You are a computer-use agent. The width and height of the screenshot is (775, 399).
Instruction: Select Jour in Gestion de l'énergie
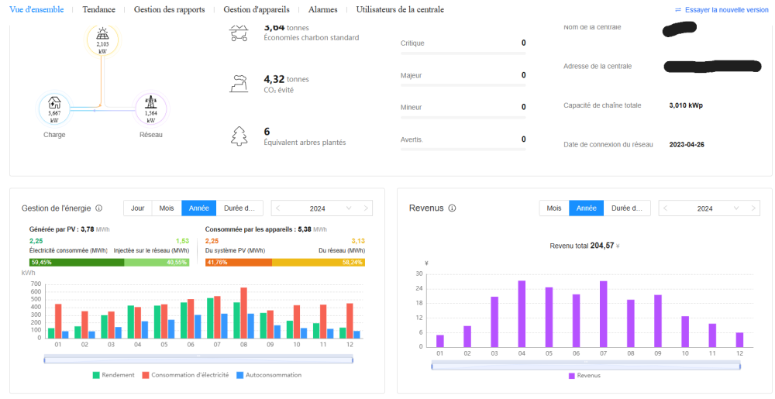pos(137,208)
